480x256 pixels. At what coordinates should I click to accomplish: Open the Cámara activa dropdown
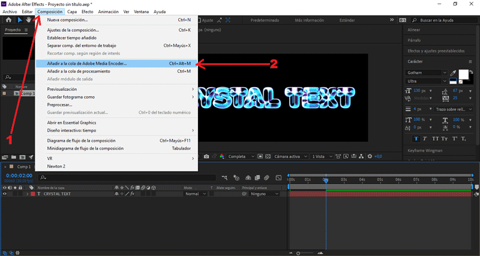click(x=290, y=156)
